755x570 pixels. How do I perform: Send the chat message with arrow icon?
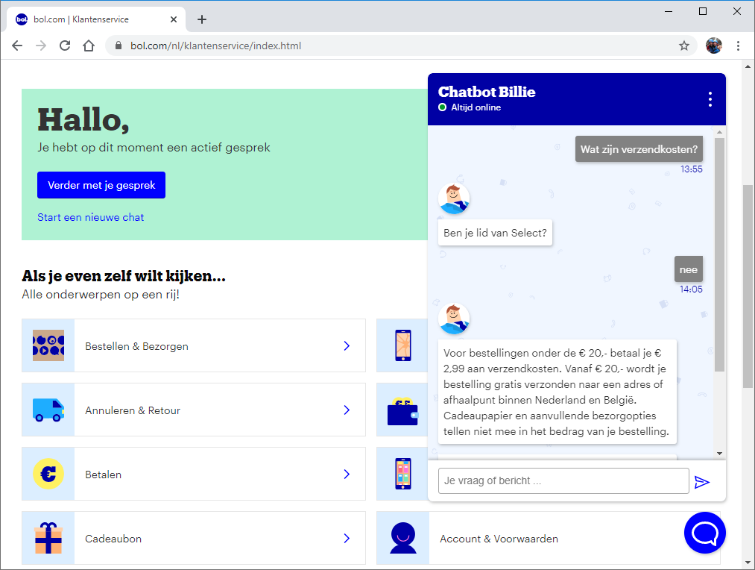coord(702,481)
